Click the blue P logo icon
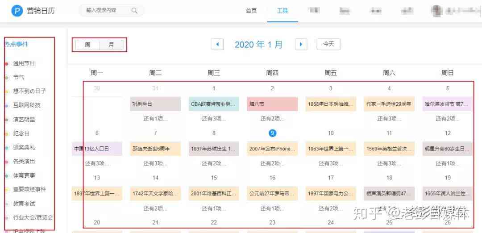482x233 pixels. 17,10
